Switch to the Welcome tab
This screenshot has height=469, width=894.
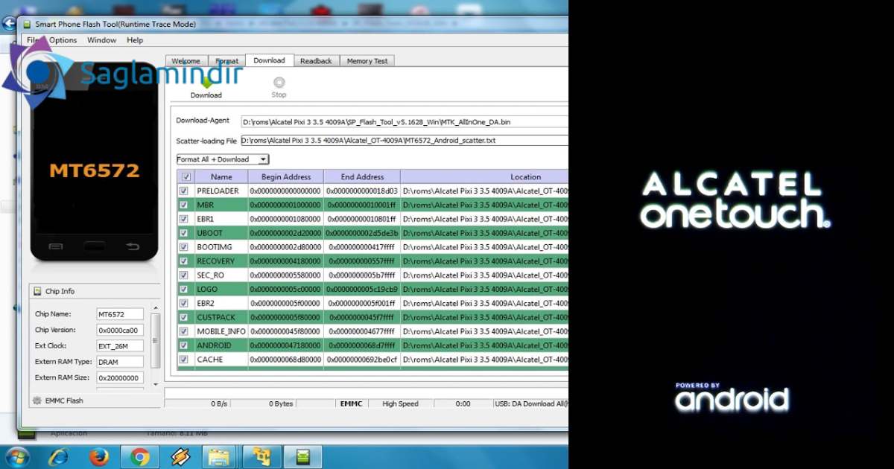coord(186,61)
